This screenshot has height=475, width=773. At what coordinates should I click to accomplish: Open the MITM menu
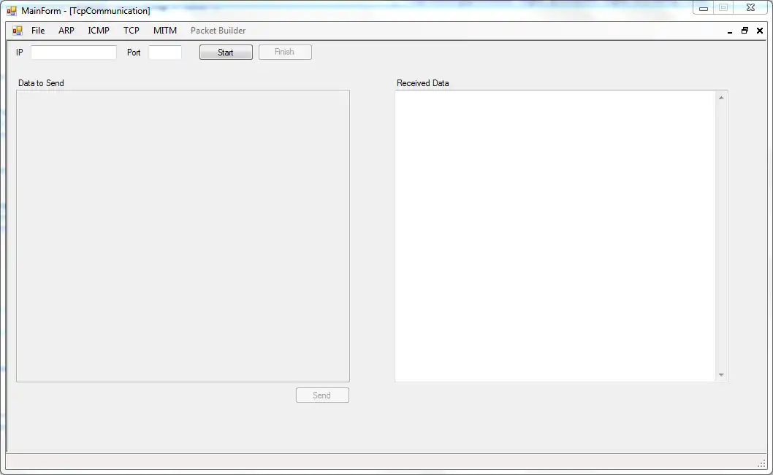point(164,31)
